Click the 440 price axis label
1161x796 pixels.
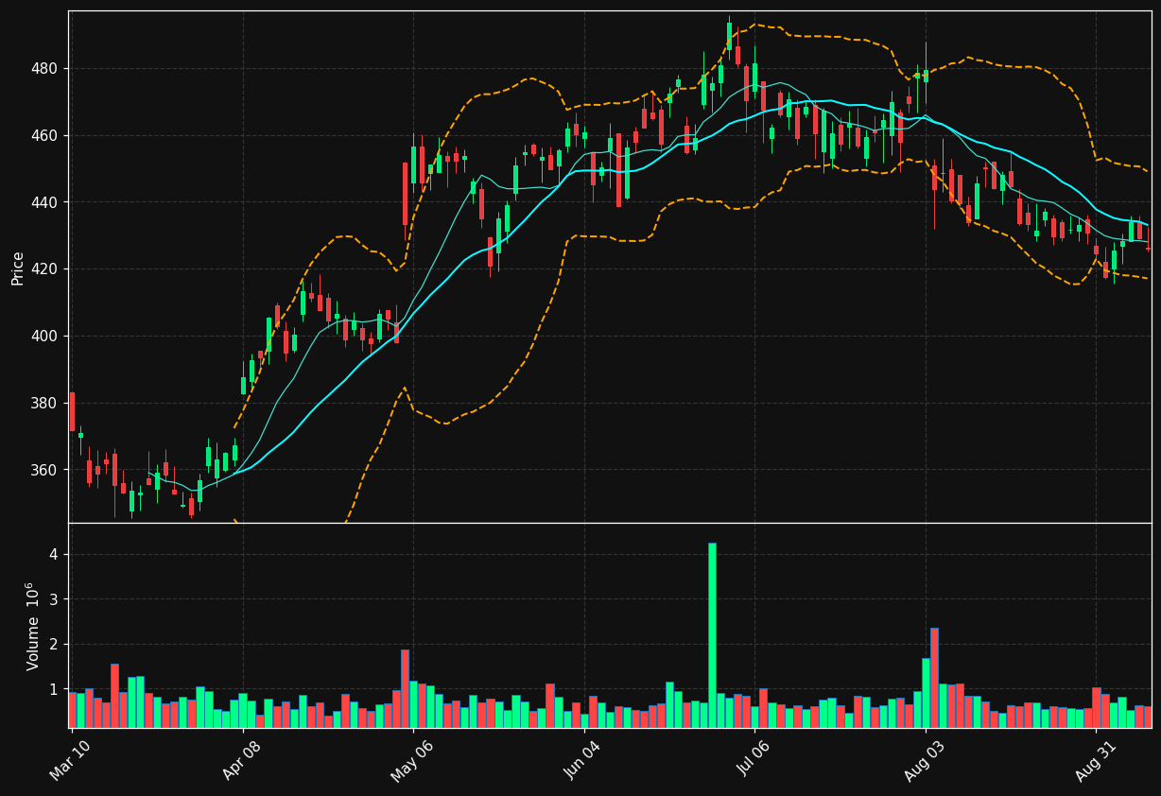(45, 202)
